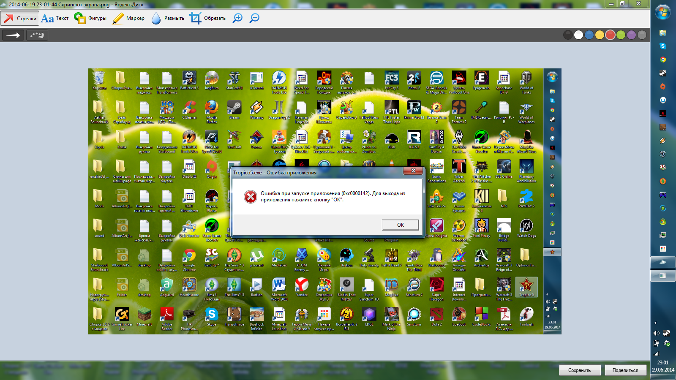Open the Windows Start menu orb
Screen dimensions: 676x380
click(663, 12)
